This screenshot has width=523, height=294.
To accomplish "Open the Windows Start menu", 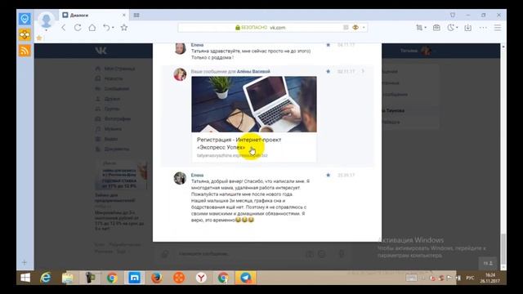I will point(25,278).
